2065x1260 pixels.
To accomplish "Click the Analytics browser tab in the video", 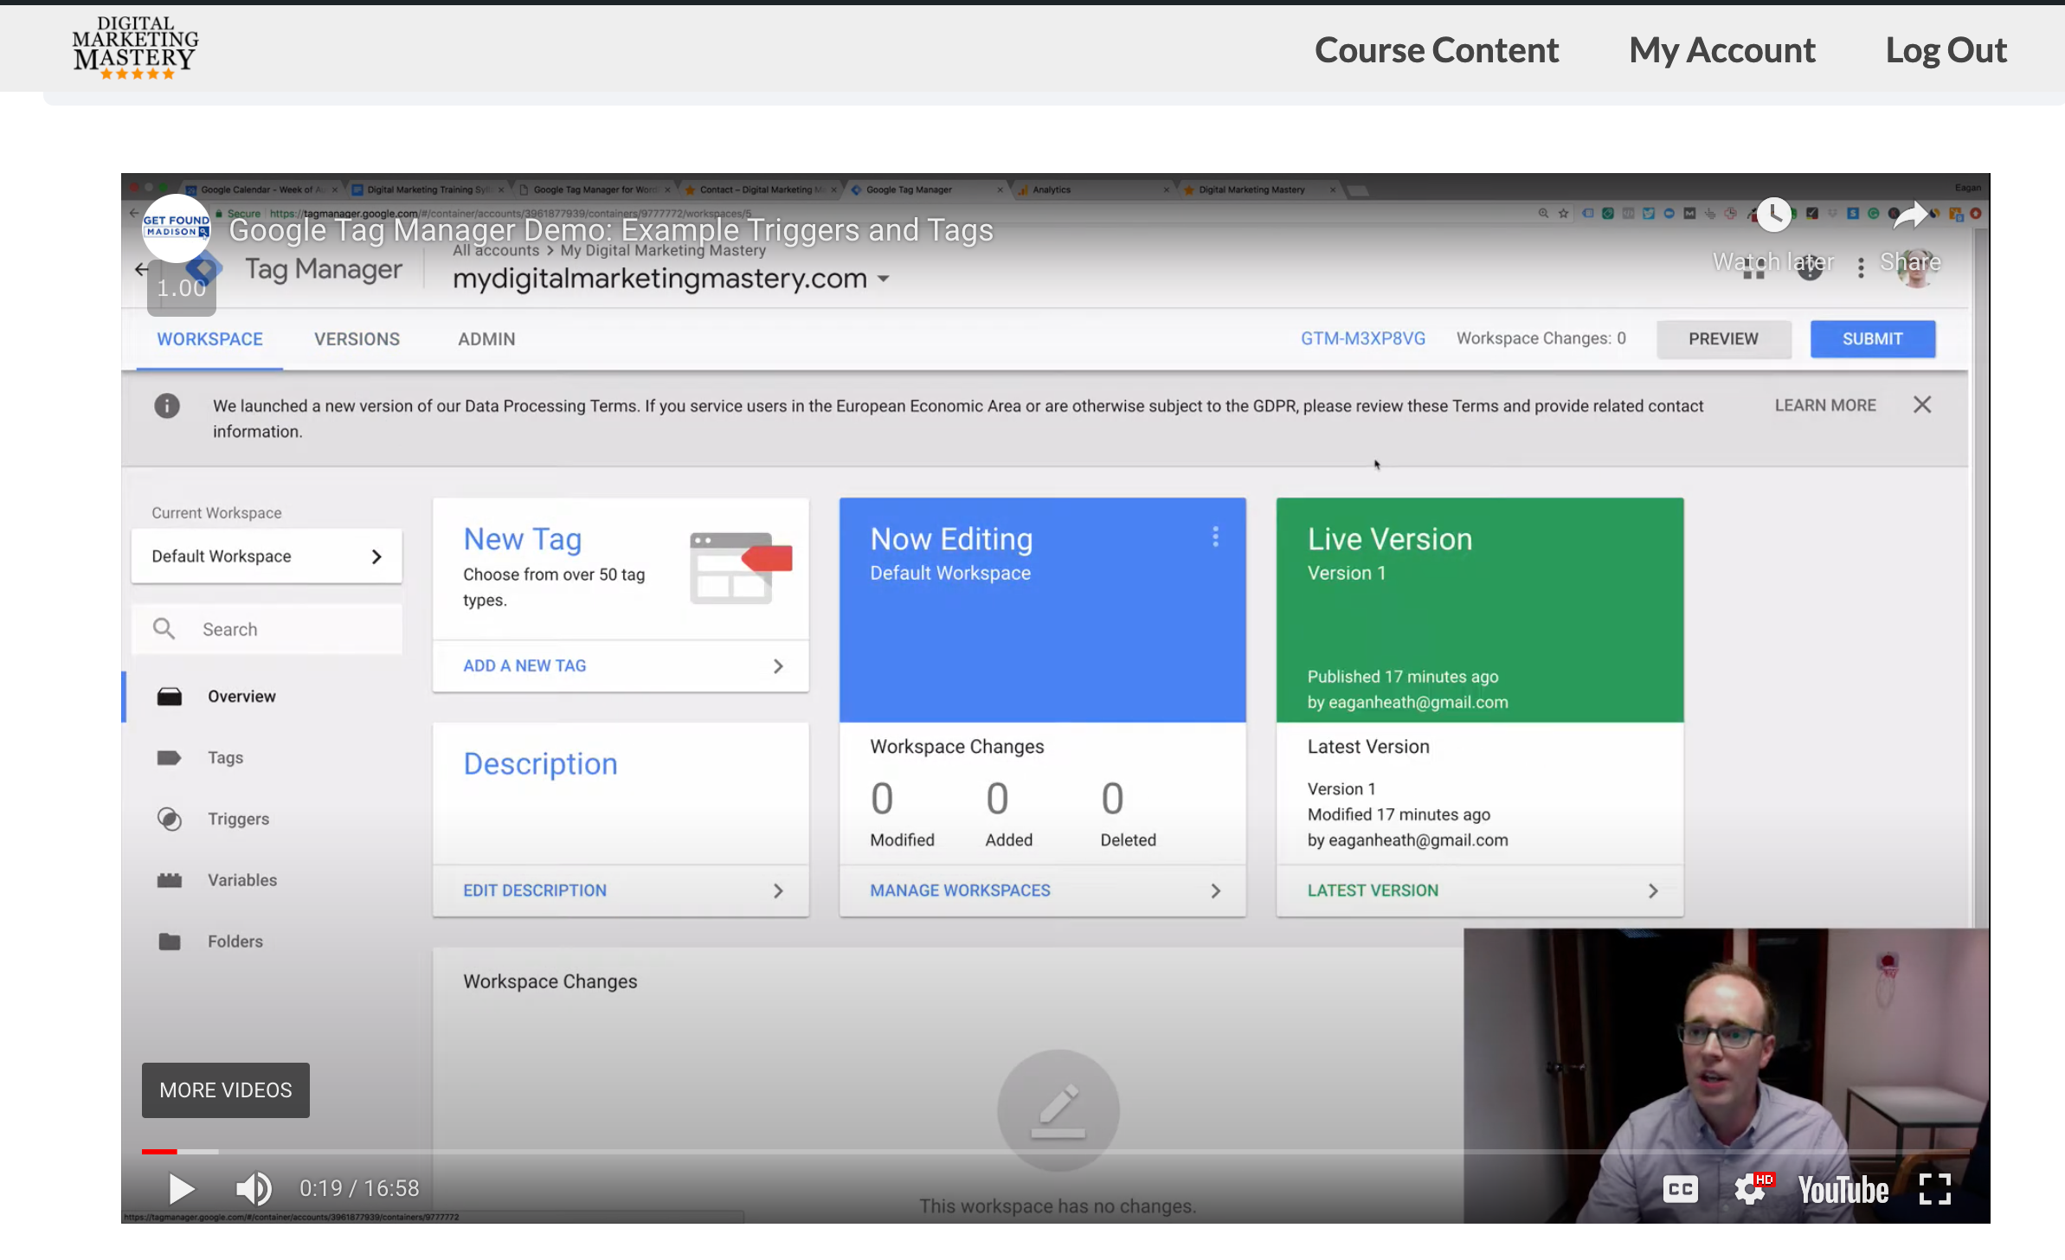I will (1090, 190).
